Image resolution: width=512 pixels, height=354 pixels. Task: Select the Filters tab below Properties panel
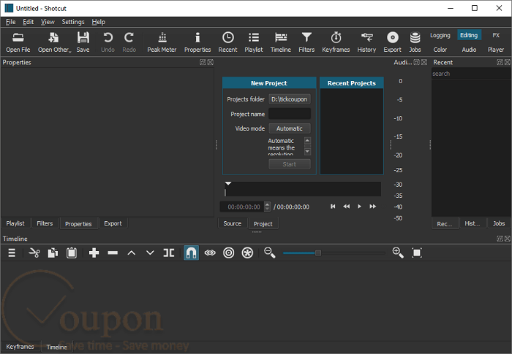tap(45, 223)
